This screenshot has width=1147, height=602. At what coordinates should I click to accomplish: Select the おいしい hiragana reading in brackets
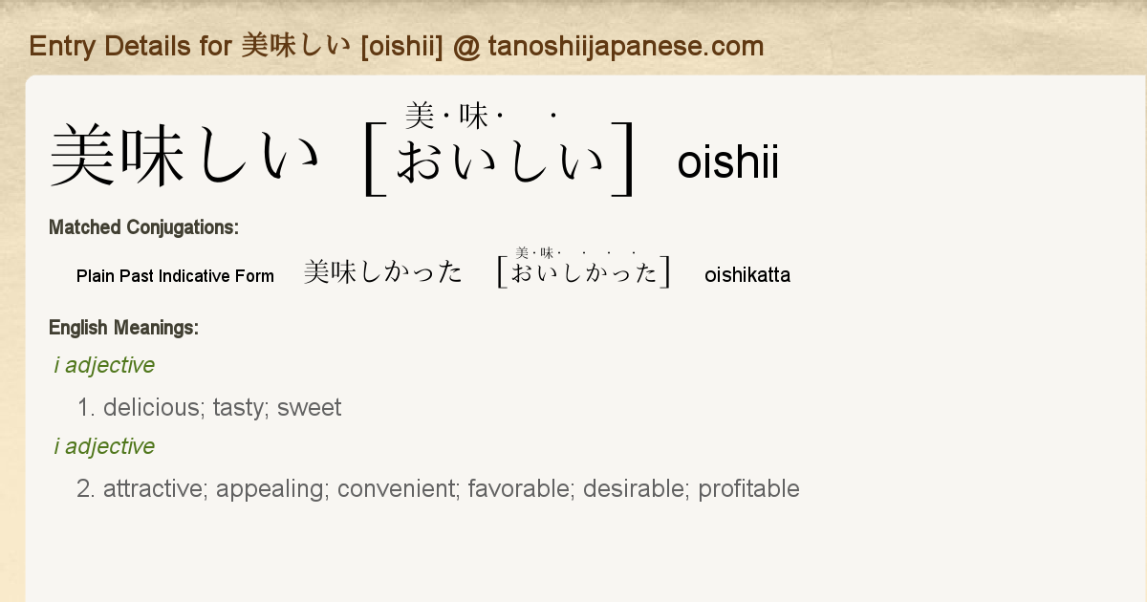click(x=501, y=161)
